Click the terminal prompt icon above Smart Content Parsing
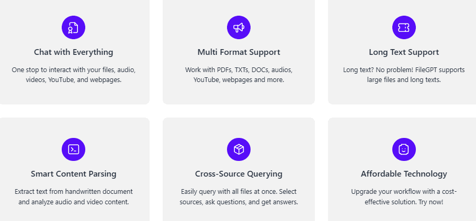Viewport: 476px width, 221px height. (73, 149)
